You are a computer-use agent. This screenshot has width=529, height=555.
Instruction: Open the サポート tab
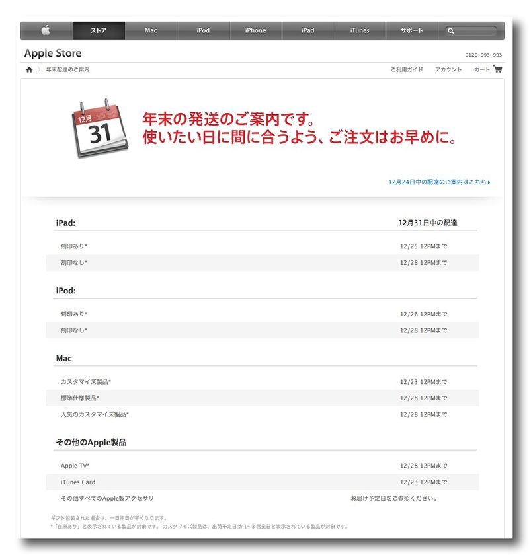412,30
